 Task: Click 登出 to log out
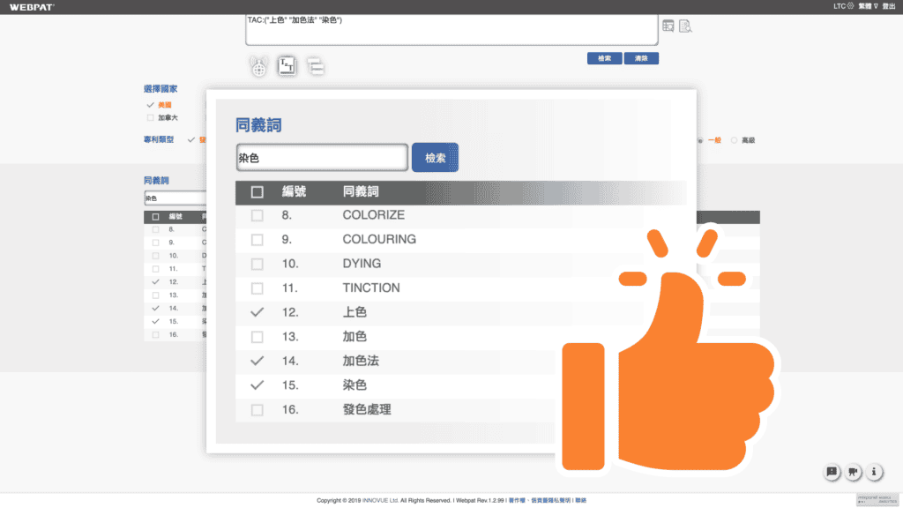[x=892, y=5]
